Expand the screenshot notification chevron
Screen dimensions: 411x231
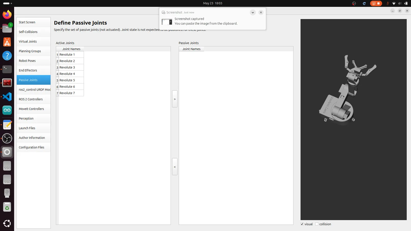point(253,12)
